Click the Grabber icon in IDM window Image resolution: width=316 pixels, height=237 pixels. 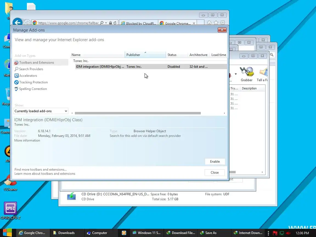pos(247,74)
